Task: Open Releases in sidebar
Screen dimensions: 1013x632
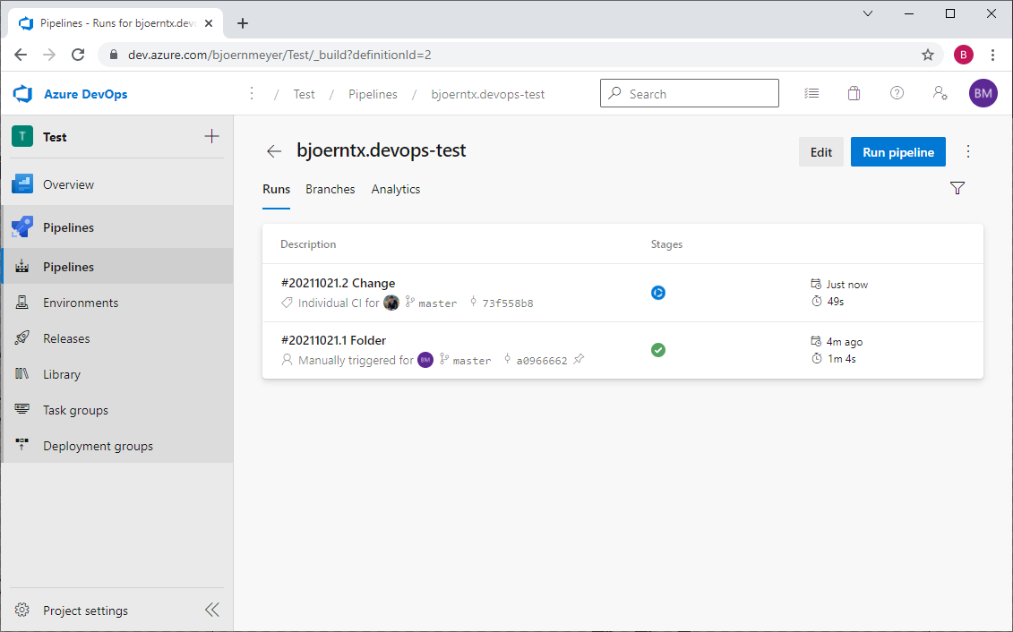Action: (x=117, y=338)
